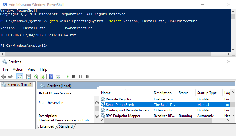Sort services by the Name column header

(106, 93)
